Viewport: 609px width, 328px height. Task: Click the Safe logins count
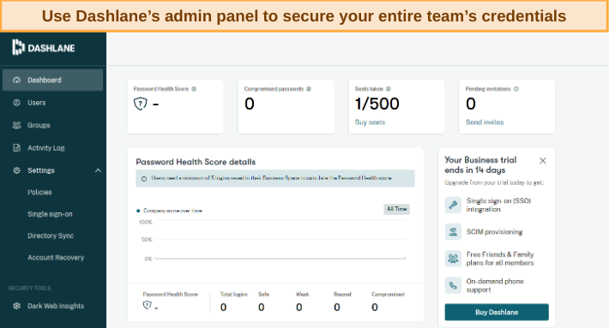(262, 307)
